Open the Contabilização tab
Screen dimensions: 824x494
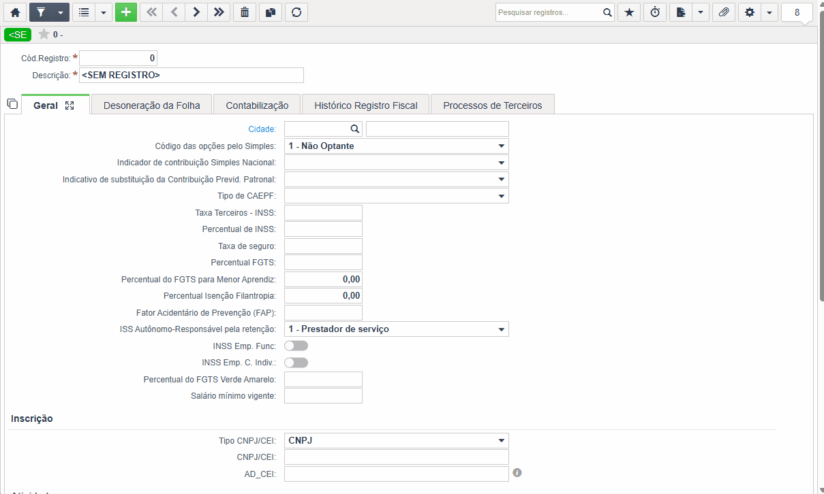pyautogui.click(x=257, y=105)
